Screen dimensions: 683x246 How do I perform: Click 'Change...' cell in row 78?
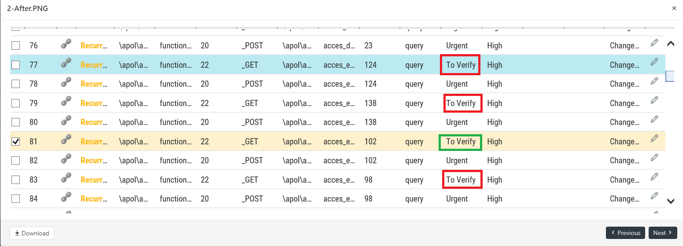pos(624,84)
